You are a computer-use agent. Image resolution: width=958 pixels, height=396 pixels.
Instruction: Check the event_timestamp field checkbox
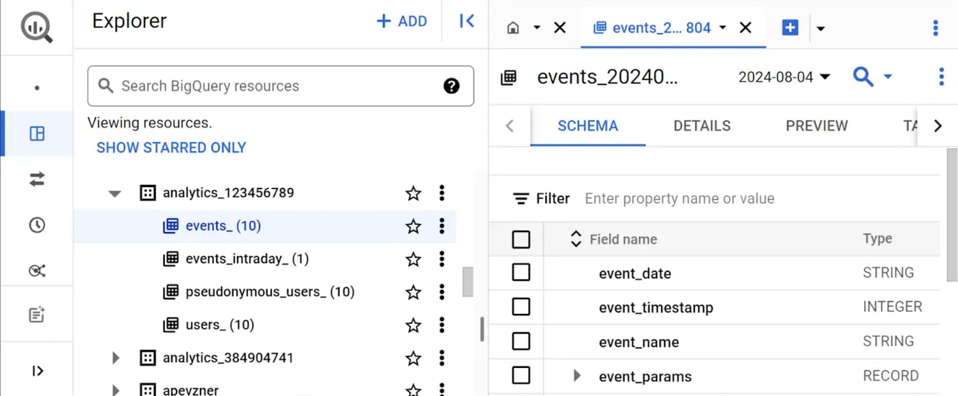[x=521, y=307]
